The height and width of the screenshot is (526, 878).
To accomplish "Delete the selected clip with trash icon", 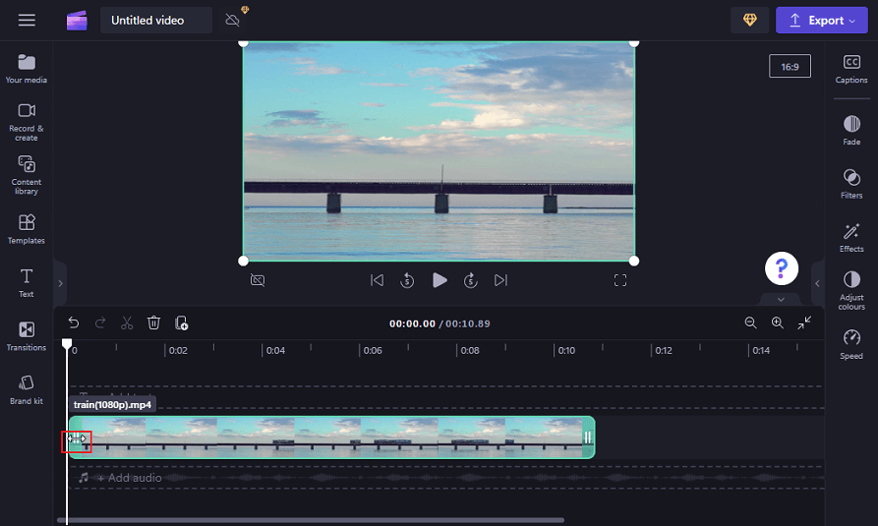I will (154, 322).
